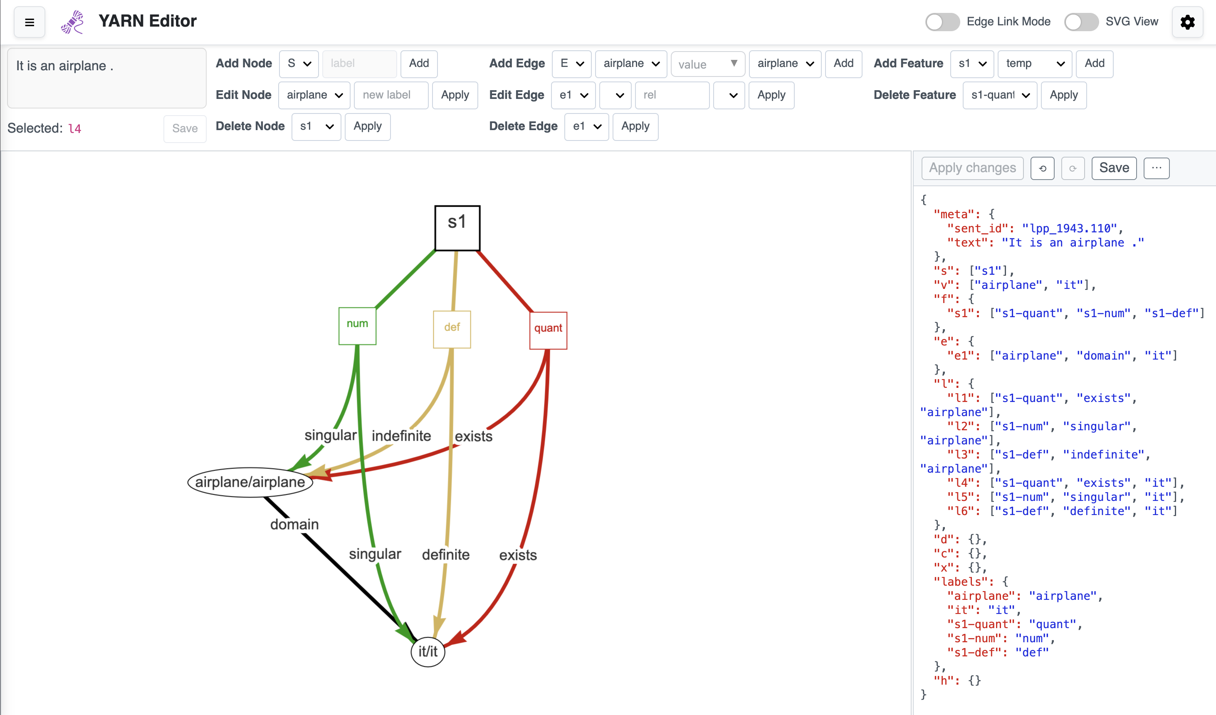Click Apply changes in the JSON panel
The height and width of the screenshot is (715, 1216).
coord(972,168)
